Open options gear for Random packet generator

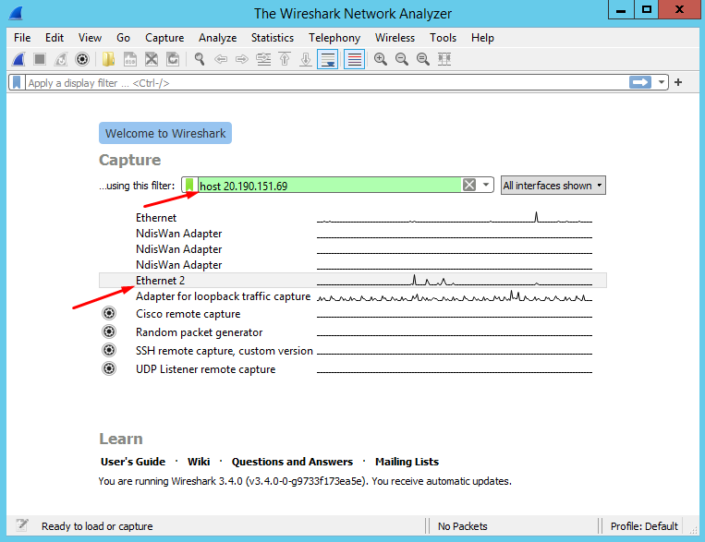click(109, 331)
